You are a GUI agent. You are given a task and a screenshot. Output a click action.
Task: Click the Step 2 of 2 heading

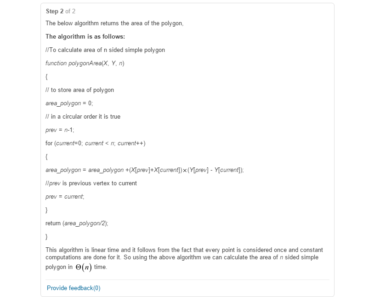61,11
